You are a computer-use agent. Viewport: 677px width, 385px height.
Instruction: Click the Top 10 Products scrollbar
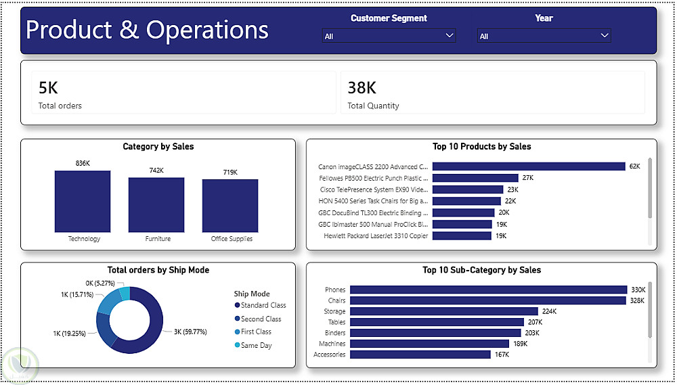point(650,188)
